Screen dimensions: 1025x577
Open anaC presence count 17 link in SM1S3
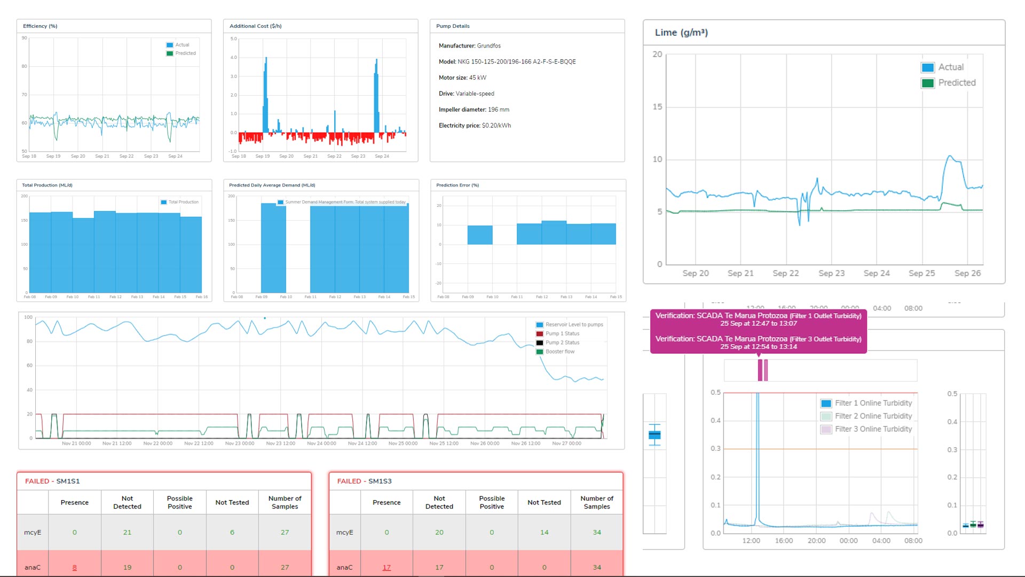[x=387, y=567]
